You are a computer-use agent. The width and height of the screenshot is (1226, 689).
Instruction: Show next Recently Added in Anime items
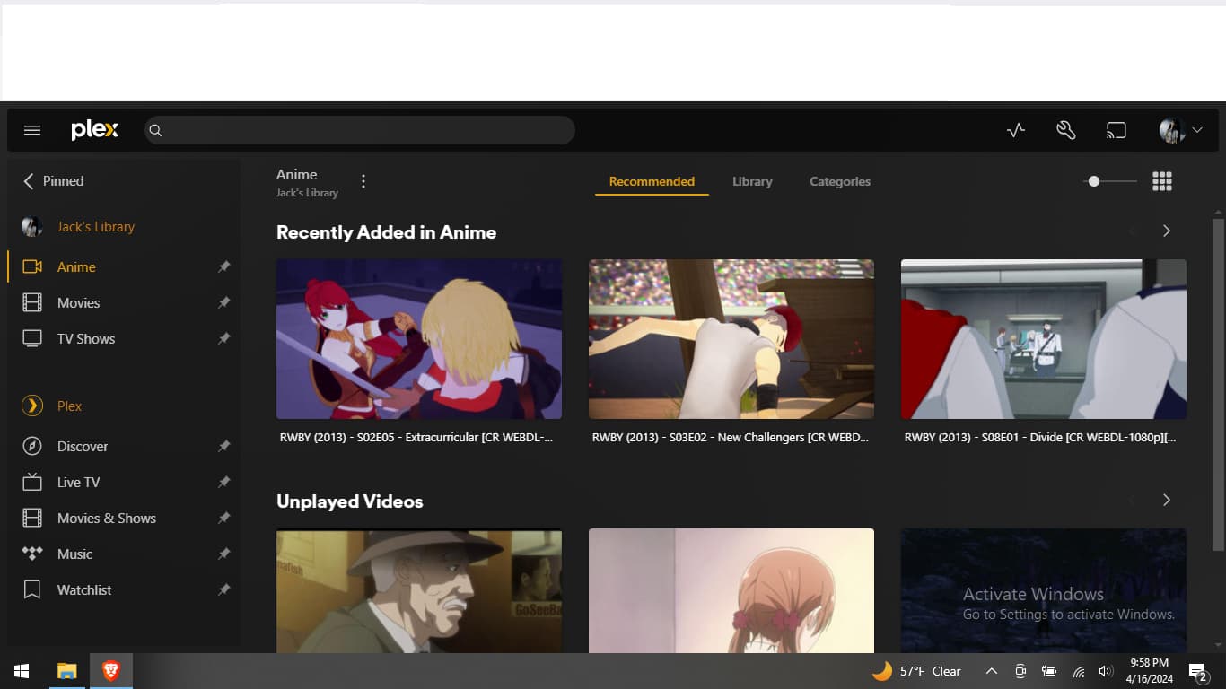[x=1167, y=231]
